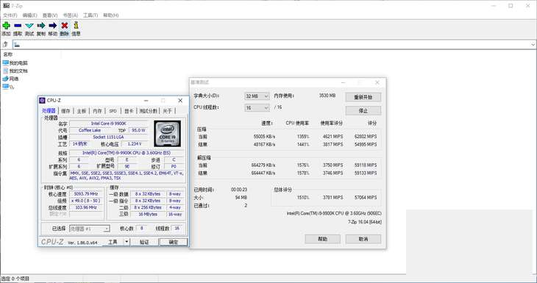Screen dimensions: 537x283
Task: Click the purple CPU-Z title bar icon
Action: pos(42,100)
